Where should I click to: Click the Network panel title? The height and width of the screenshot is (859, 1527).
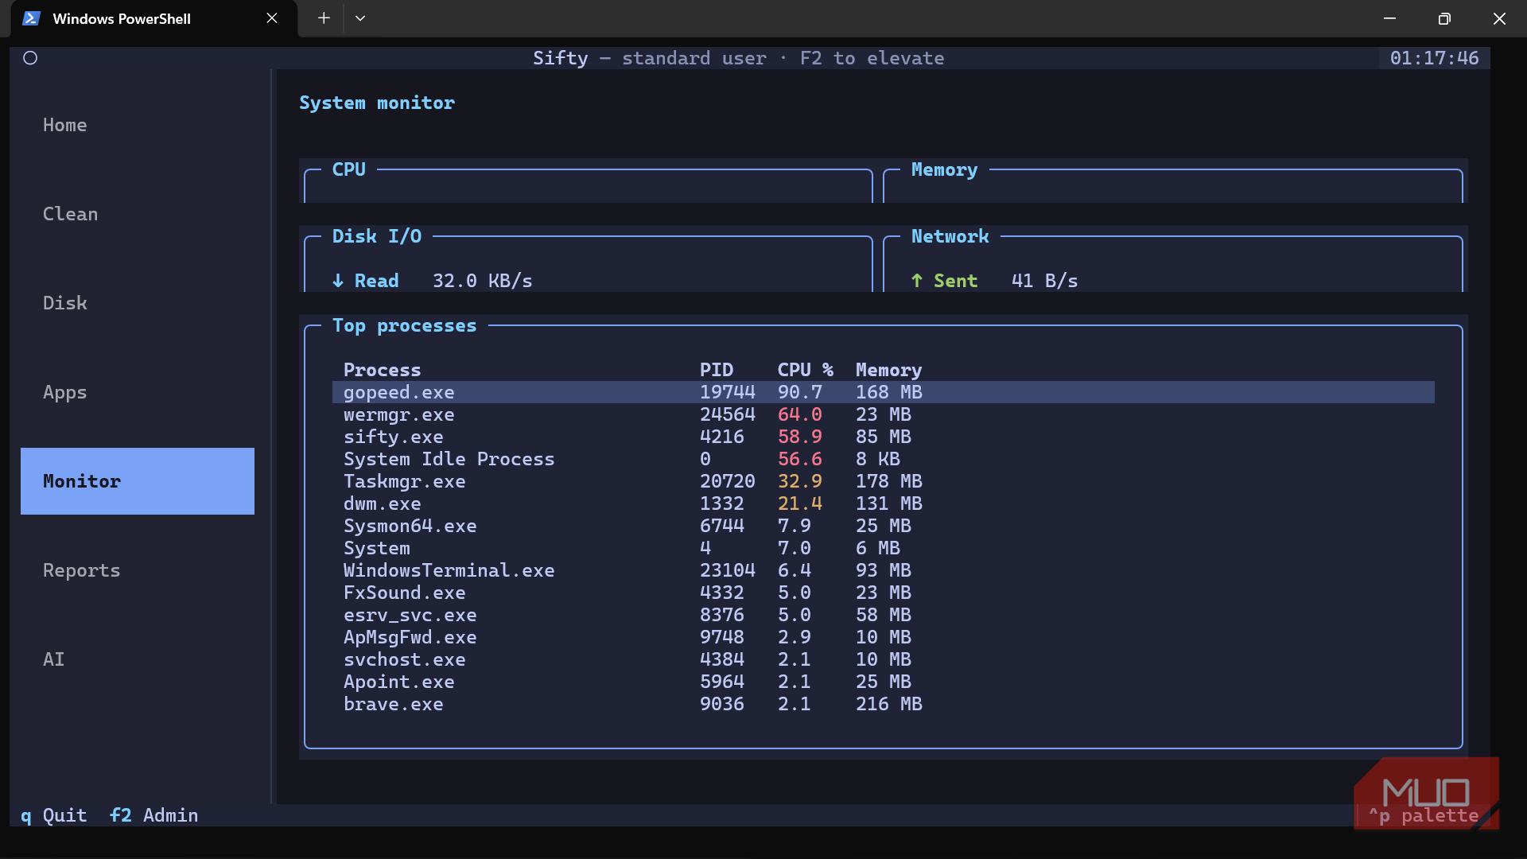point(950,236)
